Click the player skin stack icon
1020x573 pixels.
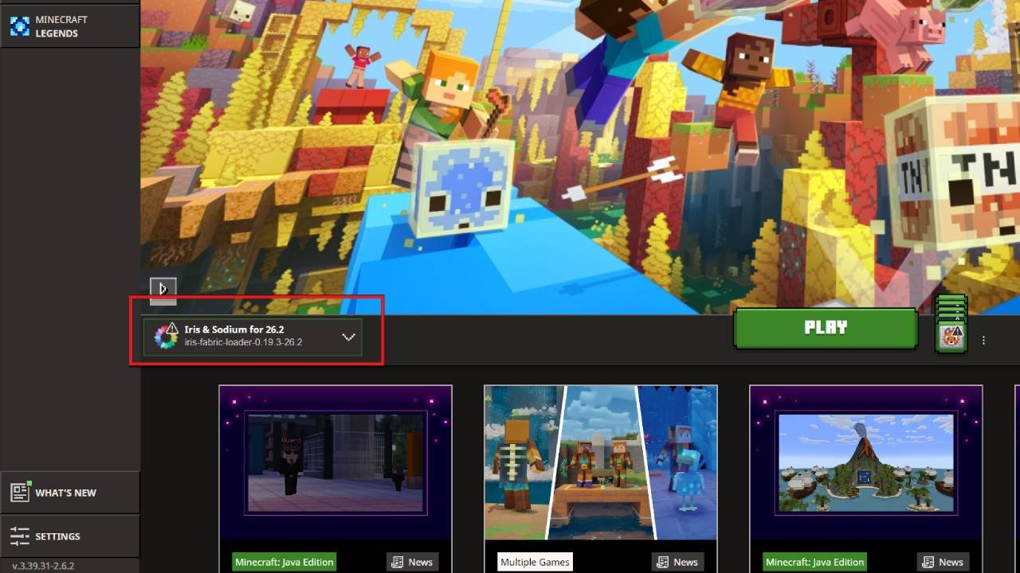point(951,324)
